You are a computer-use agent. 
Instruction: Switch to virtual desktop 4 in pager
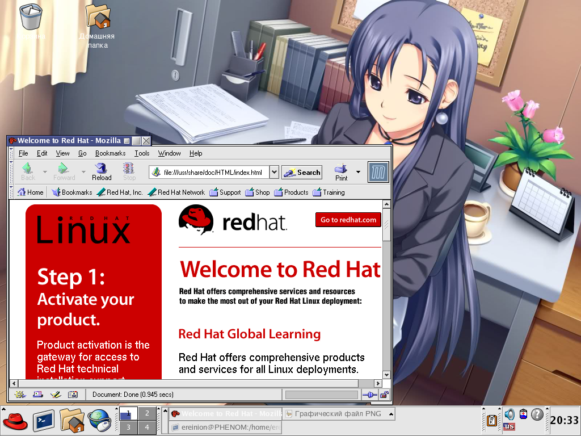tap(147, 427)
